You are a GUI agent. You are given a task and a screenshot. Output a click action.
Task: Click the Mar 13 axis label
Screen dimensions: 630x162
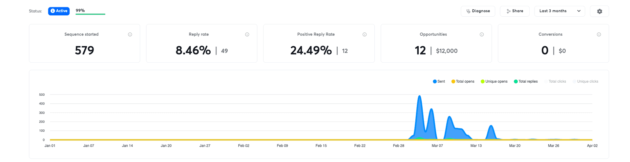[x=476, y=146]
